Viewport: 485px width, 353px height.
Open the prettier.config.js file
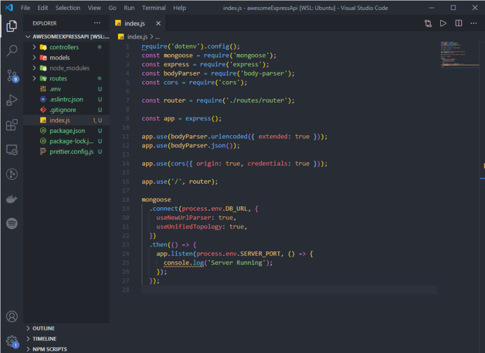point(67,152)
